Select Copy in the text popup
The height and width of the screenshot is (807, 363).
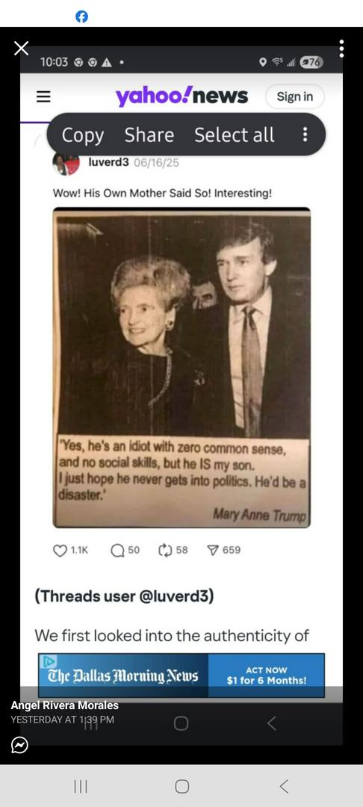83,134
